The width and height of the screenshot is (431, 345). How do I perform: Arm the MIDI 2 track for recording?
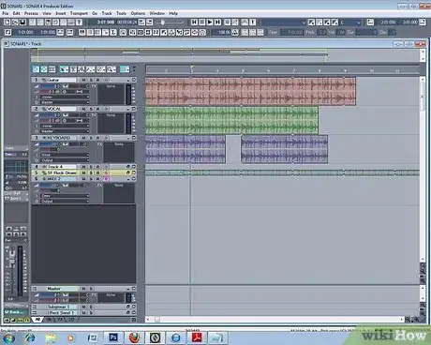click(97, 179)
